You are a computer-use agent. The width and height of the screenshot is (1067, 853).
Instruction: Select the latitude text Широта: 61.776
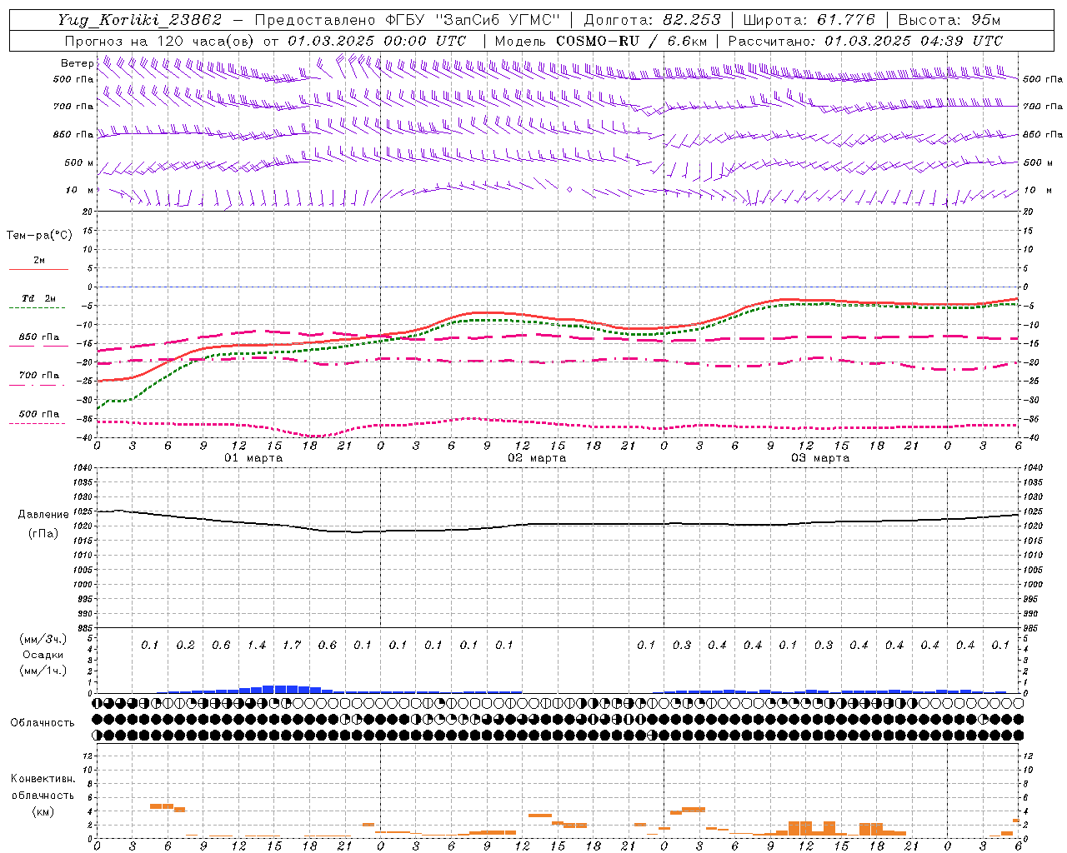point(809,20)
